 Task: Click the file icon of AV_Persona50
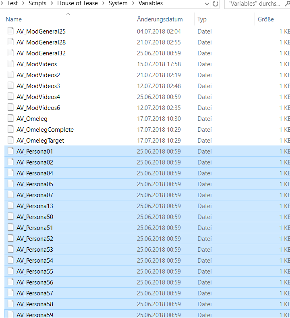coord(10,217)
